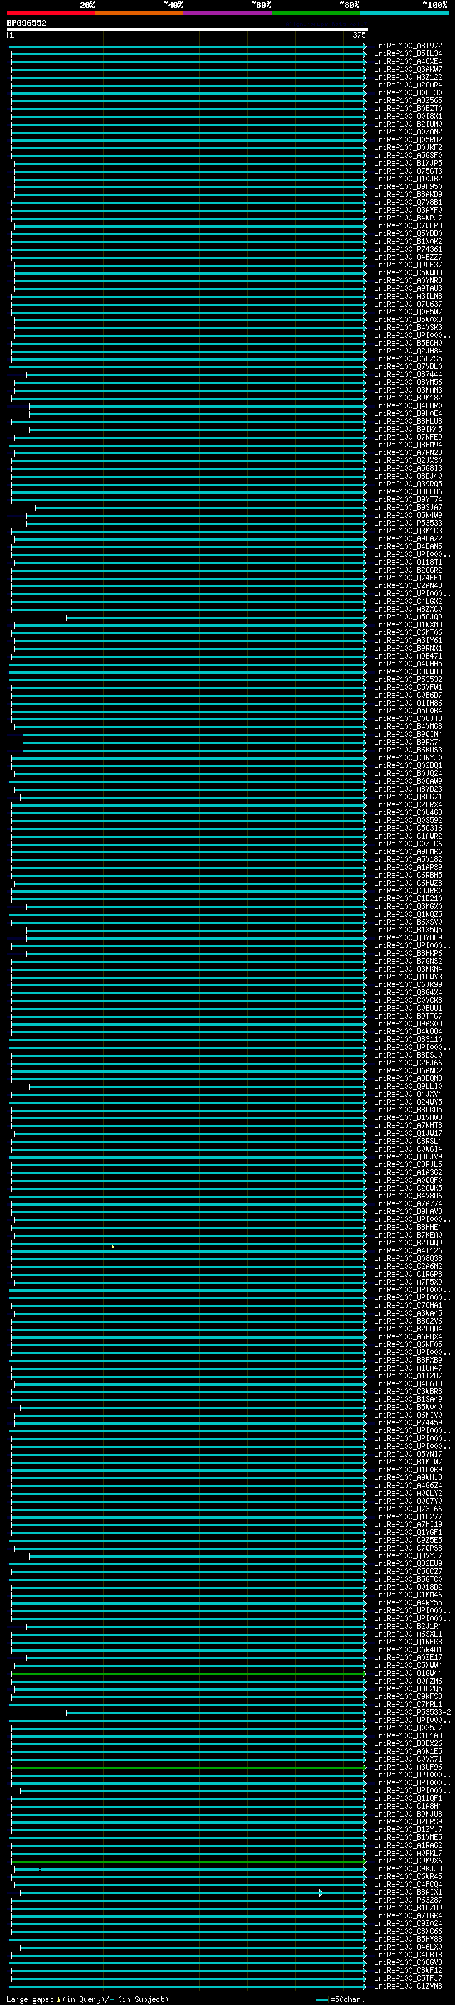Select hit UniRef100_Q0S592
Screen dimensions: 455x2005
point(407,821)
